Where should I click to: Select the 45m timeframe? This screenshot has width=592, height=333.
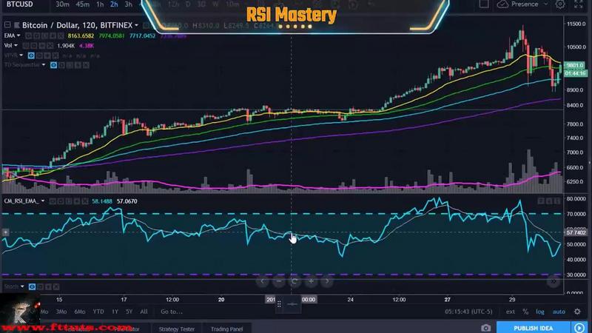82,4
